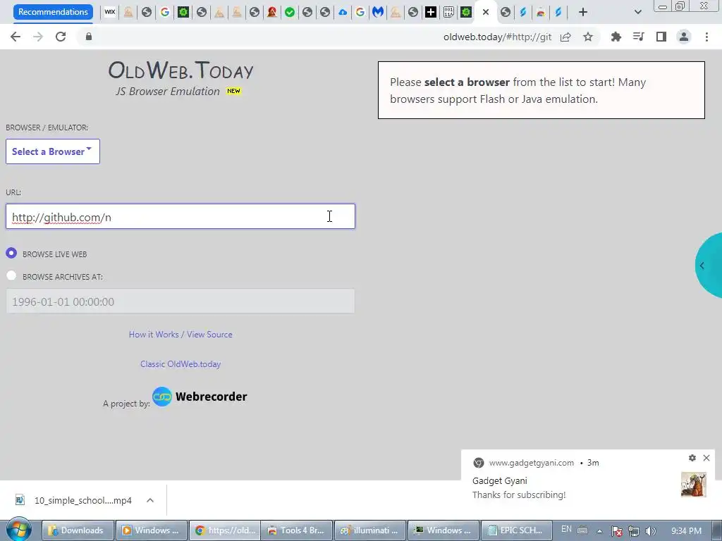The height and width of the screenshot is (541, 722).
Task: Switch to the Wix tab
Action: click(109, 13)
